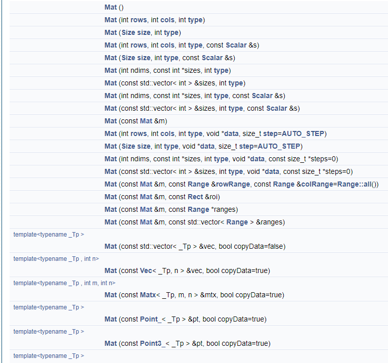Screen dimensions: 388x363
Task: Open Mat link in the std::vector<Range> &ranges row
Action: click(110, 222)
